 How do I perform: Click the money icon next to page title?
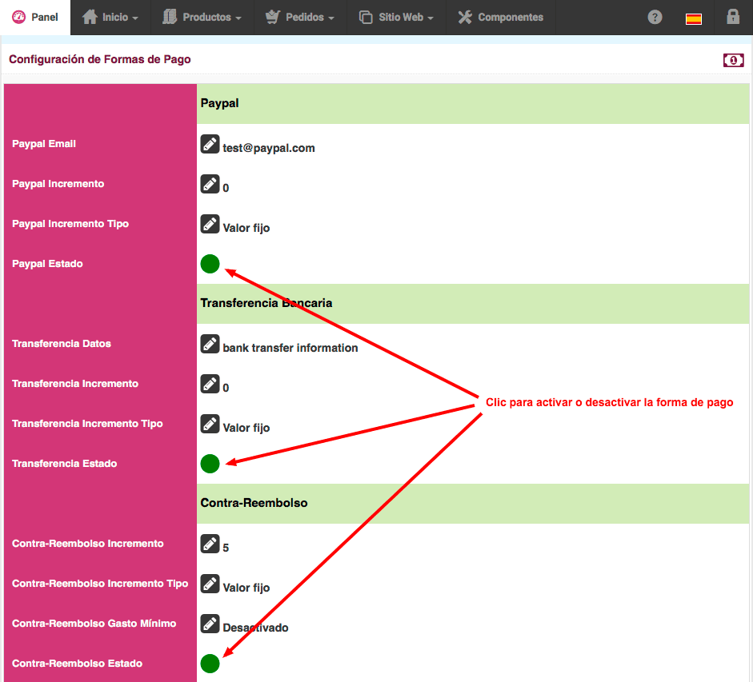[x=733, y=60]
